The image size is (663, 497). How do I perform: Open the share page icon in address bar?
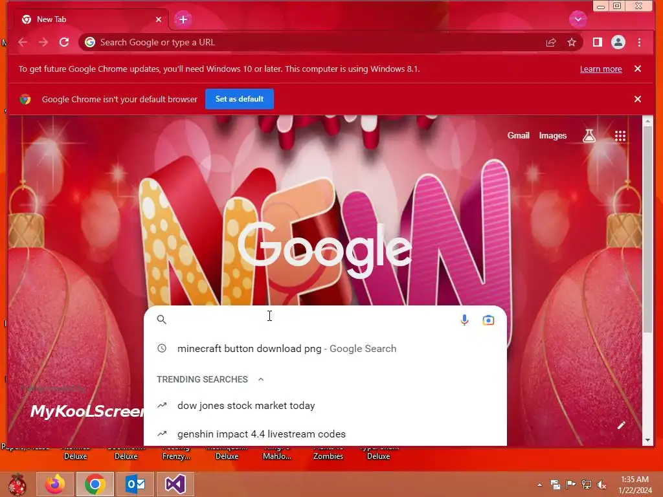(x=551, y=42)
